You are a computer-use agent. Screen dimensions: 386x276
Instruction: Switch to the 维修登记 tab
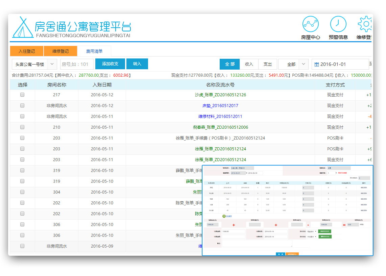coord(61,51)
